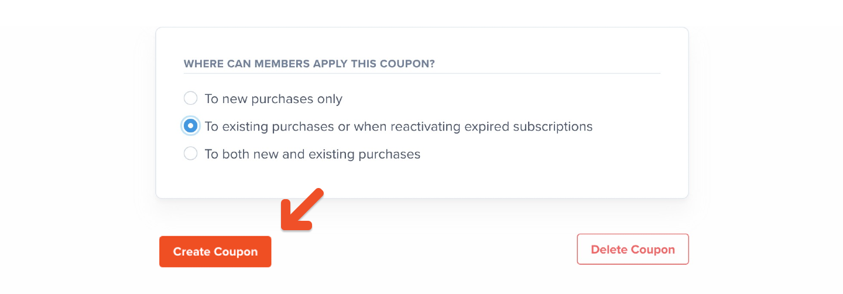Choose the selected existing purchases radio button
843x294 pixels.
pyautogui.click(x=190, y=126)
